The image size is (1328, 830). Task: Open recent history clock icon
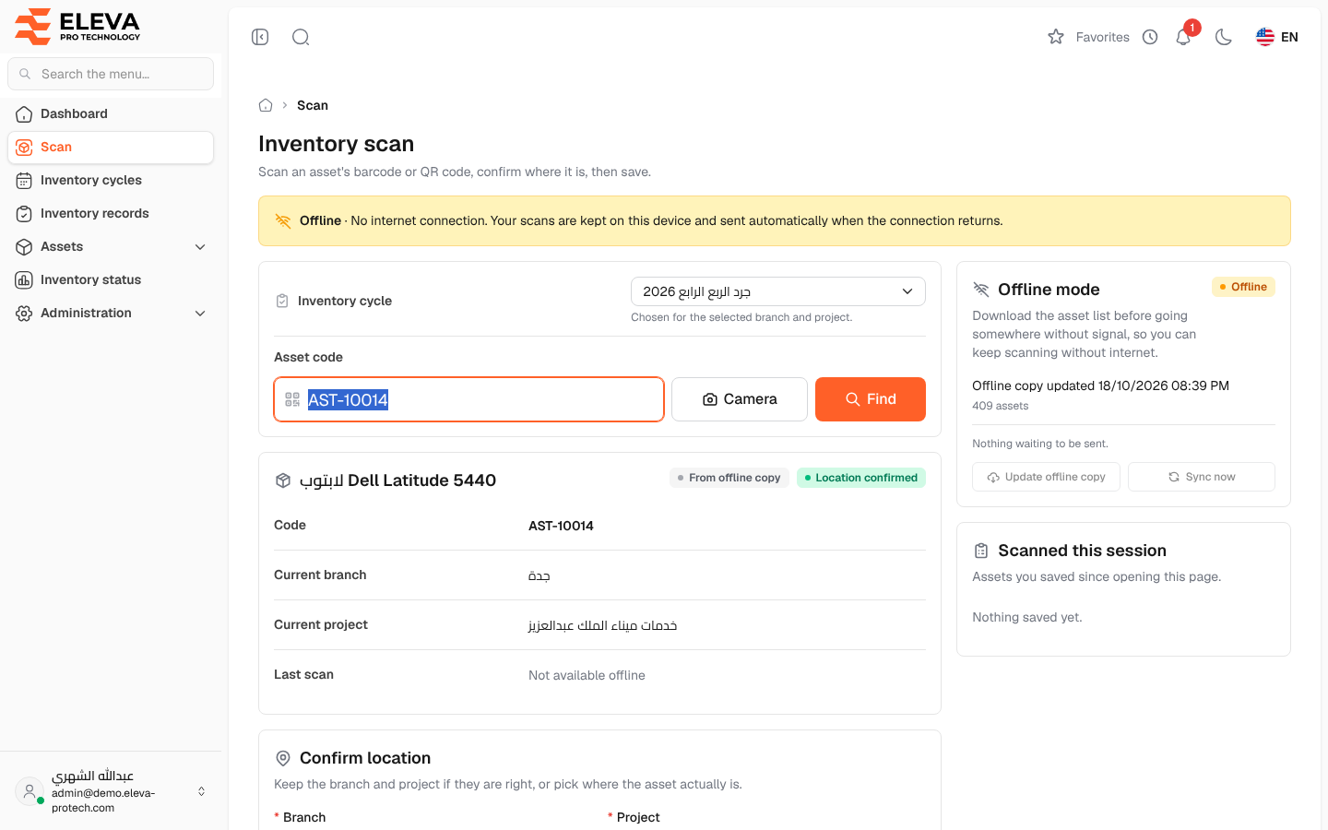(1150, 37)
